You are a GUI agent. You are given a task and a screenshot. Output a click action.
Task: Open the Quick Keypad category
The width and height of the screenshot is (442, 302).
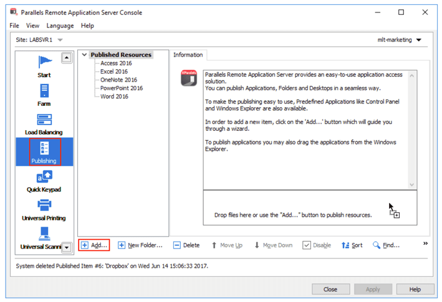[44, 182]
